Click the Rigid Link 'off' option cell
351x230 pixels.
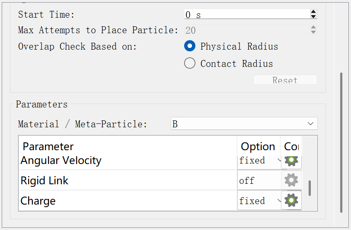(x=259, y=180)
